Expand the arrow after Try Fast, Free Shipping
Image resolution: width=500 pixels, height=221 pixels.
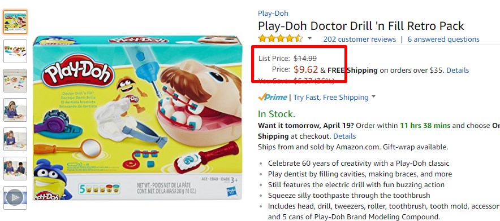373,96
